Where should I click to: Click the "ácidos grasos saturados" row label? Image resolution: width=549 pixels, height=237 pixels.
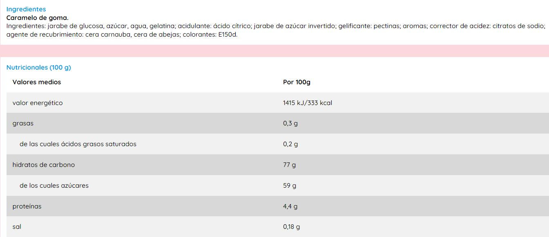(x=78, y=144)
